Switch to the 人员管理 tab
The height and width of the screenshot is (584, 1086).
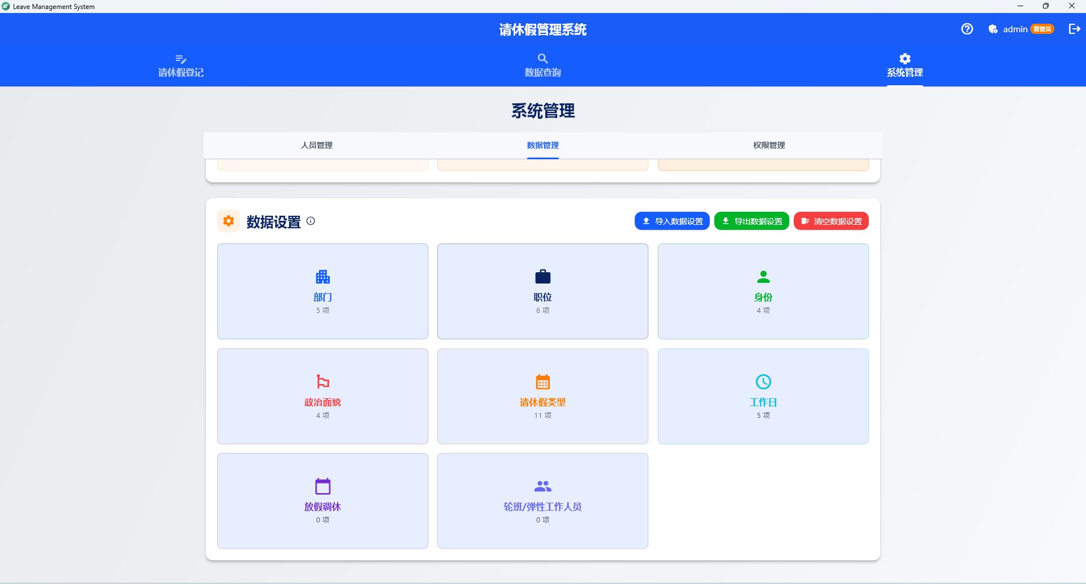point(317,145)
